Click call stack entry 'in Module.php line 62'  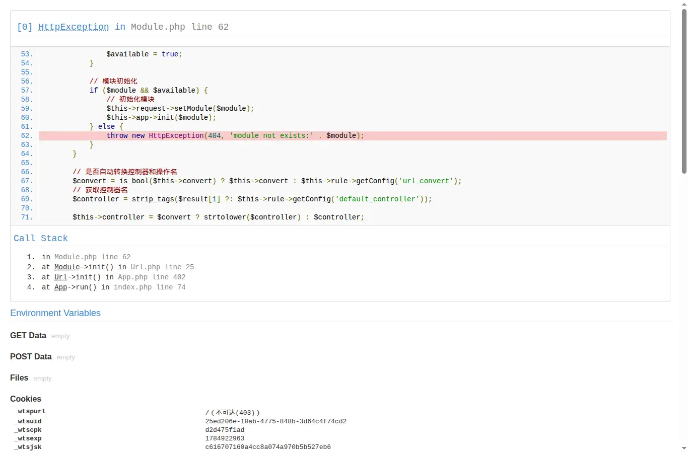pos(86,257)
